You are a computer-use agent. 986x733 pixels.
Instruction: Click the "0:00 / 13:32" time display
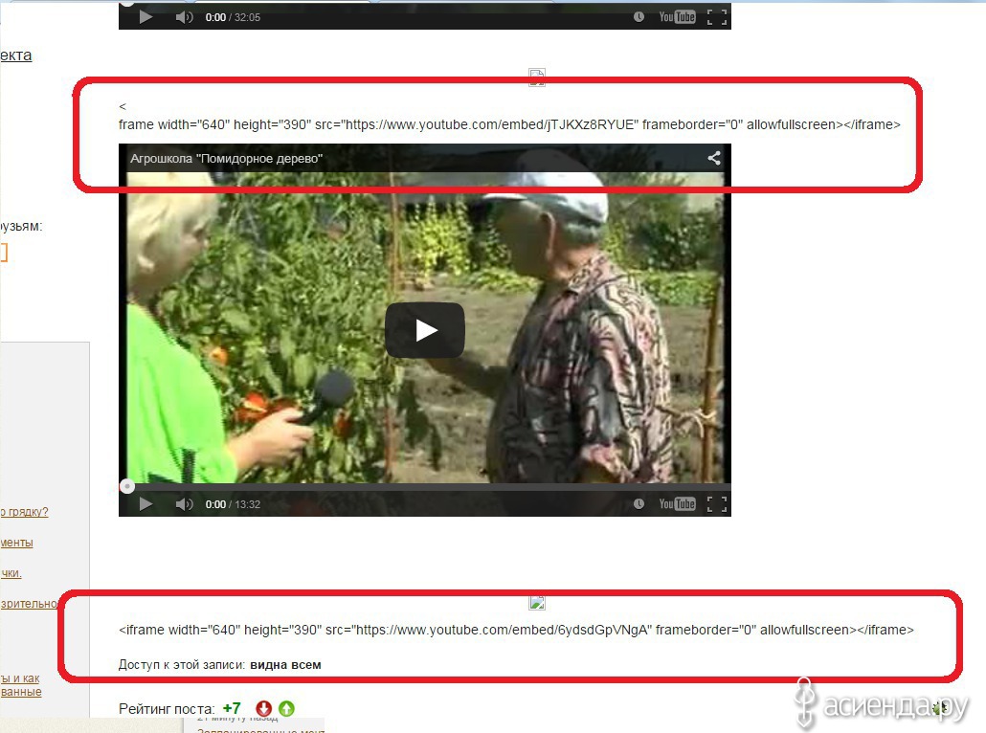click(x=233, y=504)
